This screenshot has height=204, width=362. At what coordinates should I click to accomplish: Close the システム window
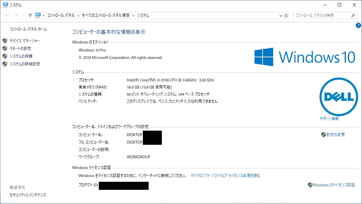click(354, 5)
